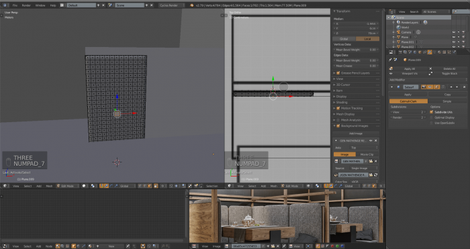The width and height of the screenshot is (470, 249).
Task: Click the viewport shading sphere icon
Action: (84, 186)
